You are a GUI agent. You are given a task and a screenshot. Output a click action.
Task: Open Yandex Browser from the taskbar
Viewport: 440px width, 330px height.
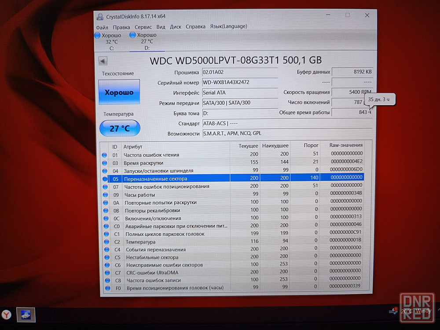pyautogui.click(x=7, y=315)
